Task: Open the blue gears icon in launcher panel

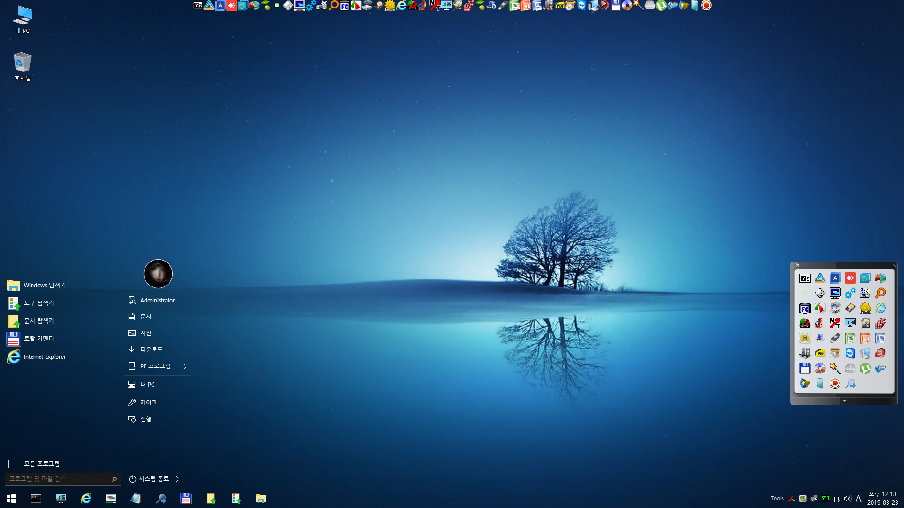Action: [850, 293]
